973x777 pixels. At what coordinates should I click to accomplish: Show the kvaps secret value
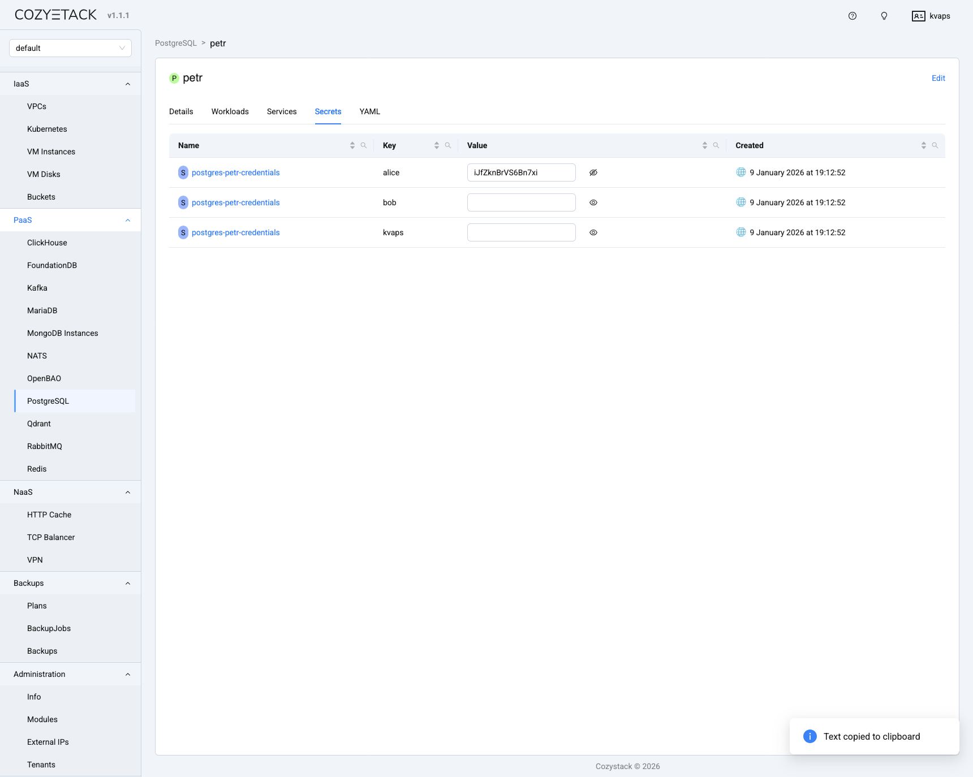coord(593,232)
